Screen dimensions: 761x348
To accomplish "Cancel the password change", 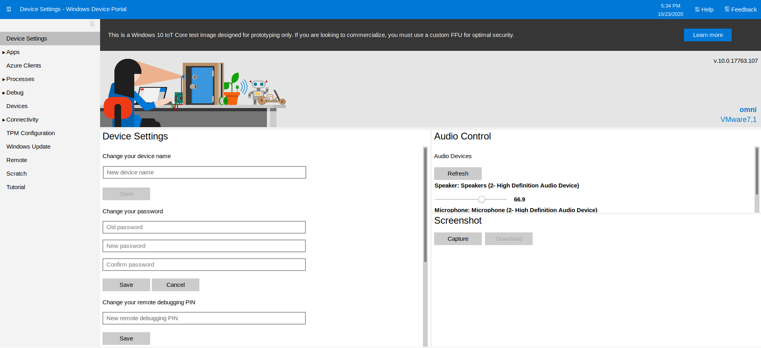I will click(175, 285).
